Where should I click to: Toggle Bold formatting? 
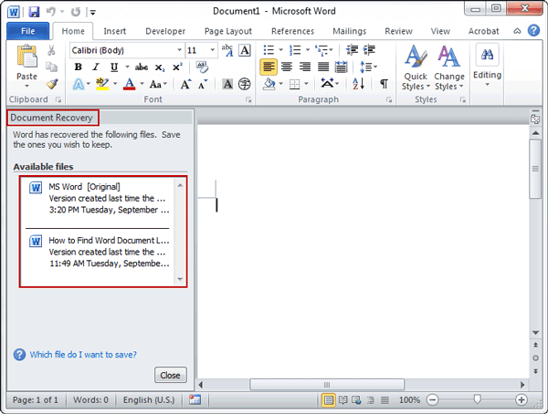click(x=78, y=67)
